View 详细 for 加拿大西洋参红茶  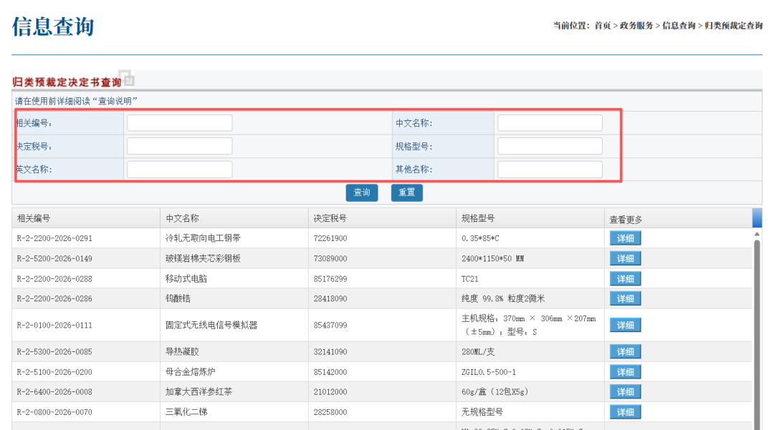click(x=626, y=392)
